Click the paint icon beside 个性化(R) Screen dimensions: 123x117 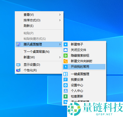[x=18, y=70]
